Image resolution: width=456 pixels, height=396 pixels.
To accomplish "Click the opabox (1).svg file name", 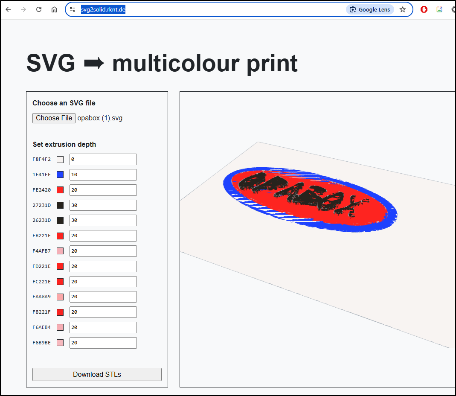I will pos(100,118).
